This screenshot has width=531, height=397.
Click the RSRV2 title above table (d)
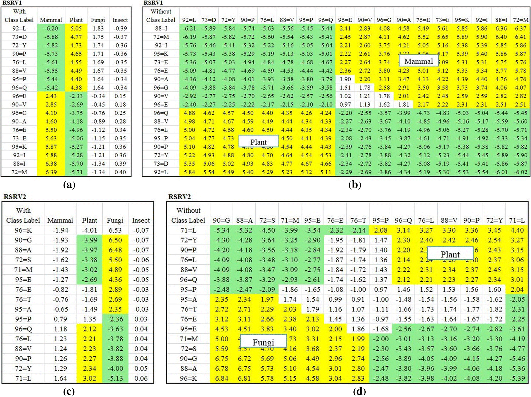[180, 197]
